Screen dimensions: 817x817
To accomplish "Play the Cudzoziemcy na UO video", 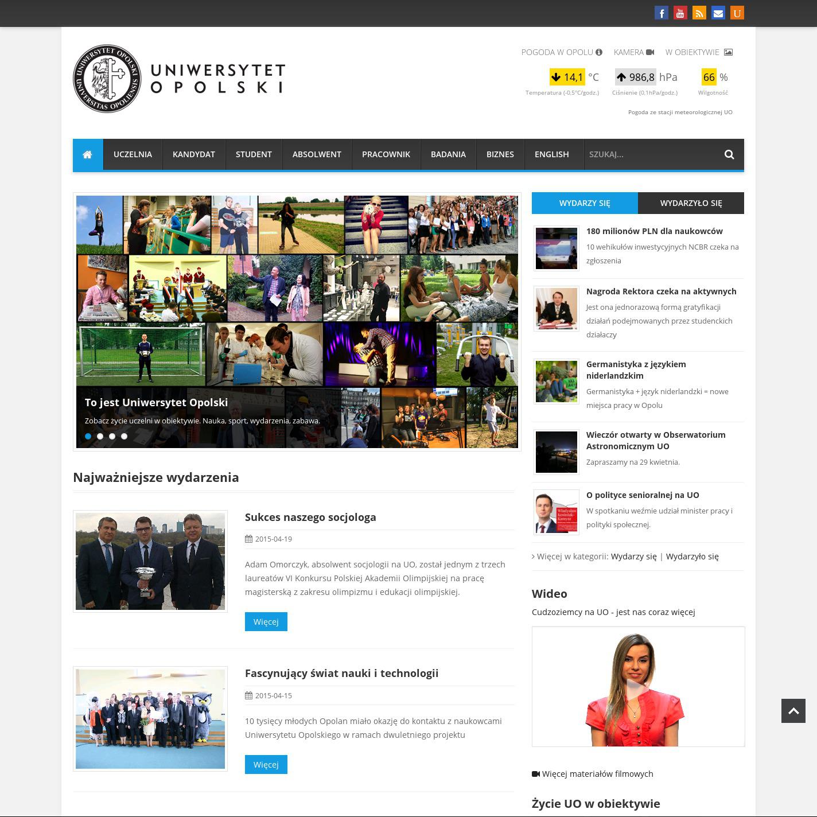I will click(x=637, y=687).
